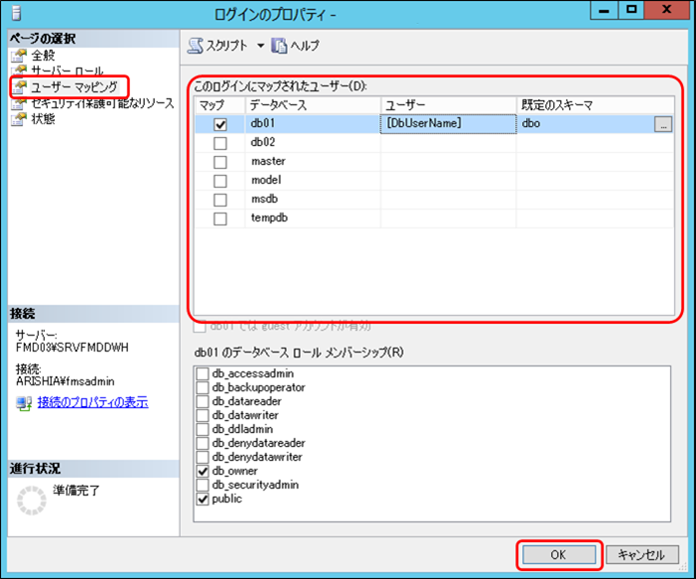Screen dimensions: 696x579
Task: Expand the Script dropdown arrow
Action: 260,46
